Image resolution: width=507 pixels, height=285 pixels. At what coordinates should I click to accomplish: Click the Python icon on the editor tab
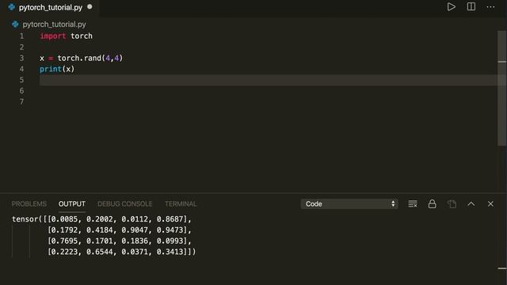12,7
